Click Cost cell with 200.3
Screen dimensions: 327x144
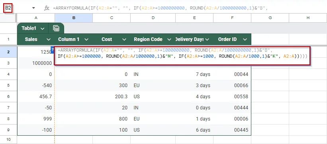[112, 97]
